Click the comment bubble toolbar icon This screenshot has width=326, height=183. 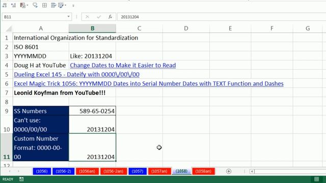tap(35, 6)
